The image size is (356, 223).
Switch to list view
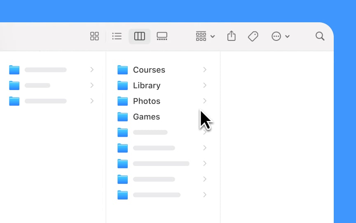tap(117, 36)
